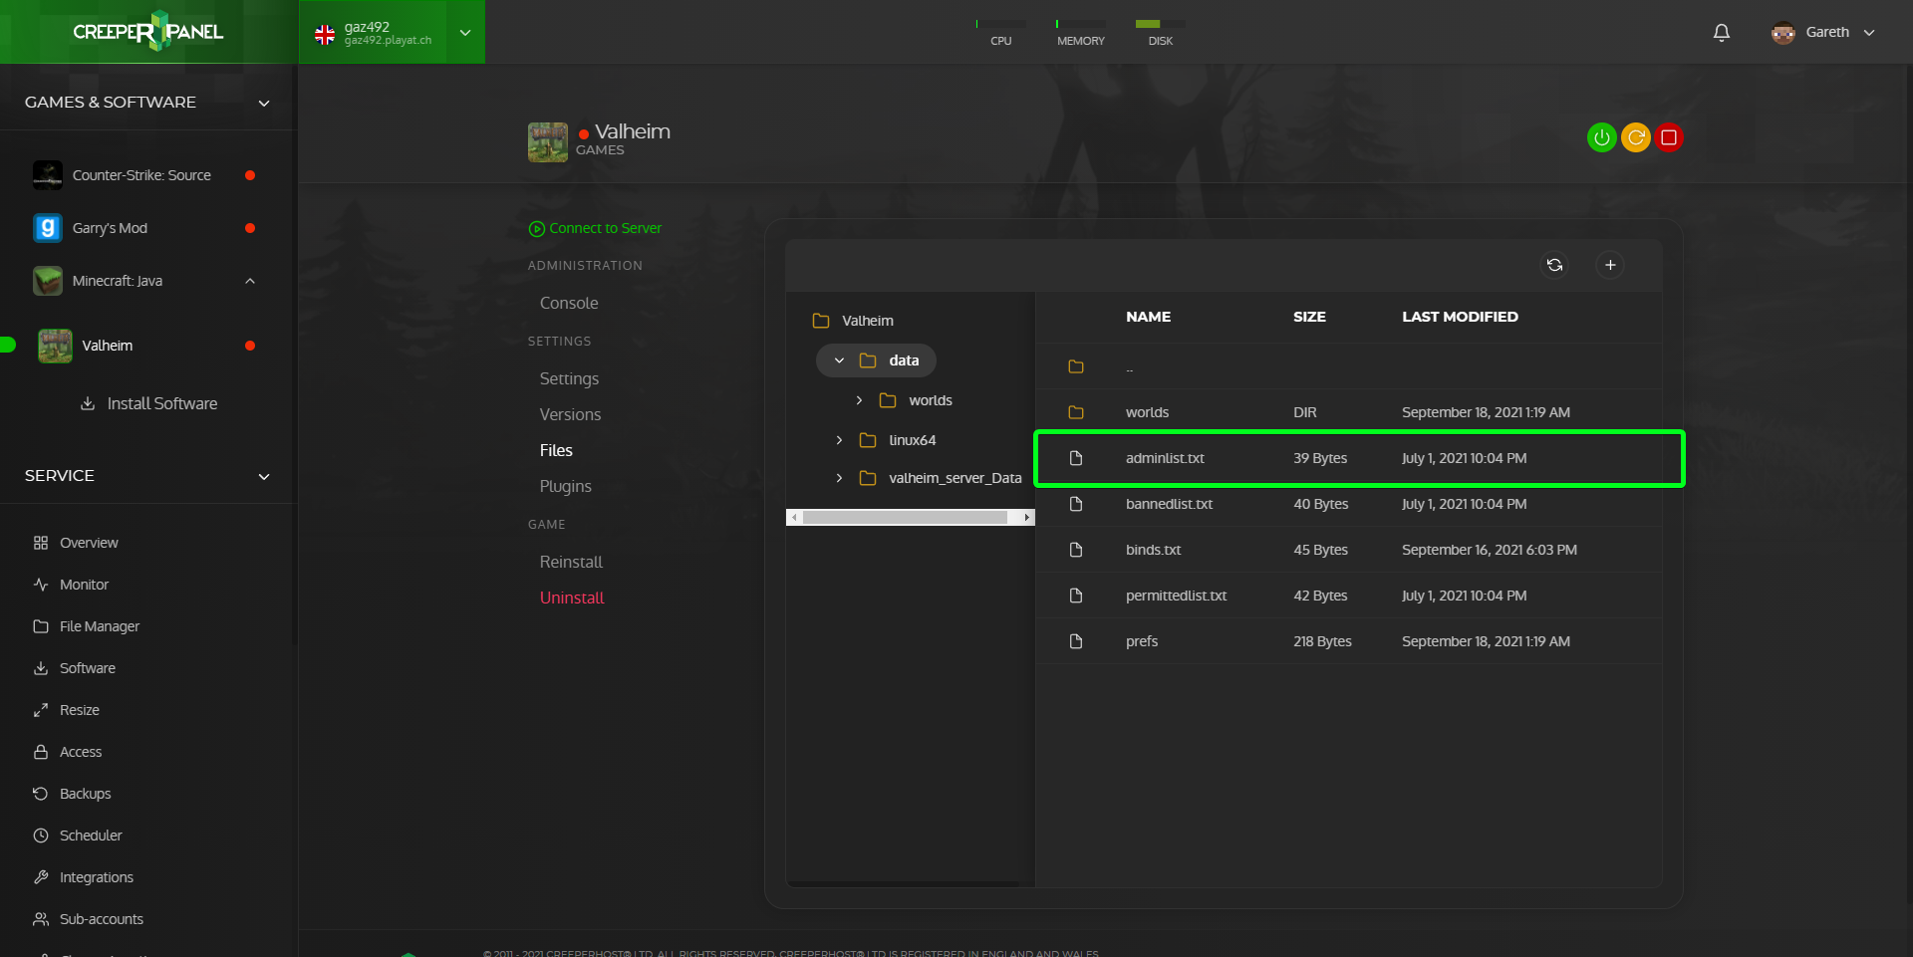The image size is (1913, 957).
Task: Click the Install Software download icon
Action: pyautogui.click(x=88, y=403)
